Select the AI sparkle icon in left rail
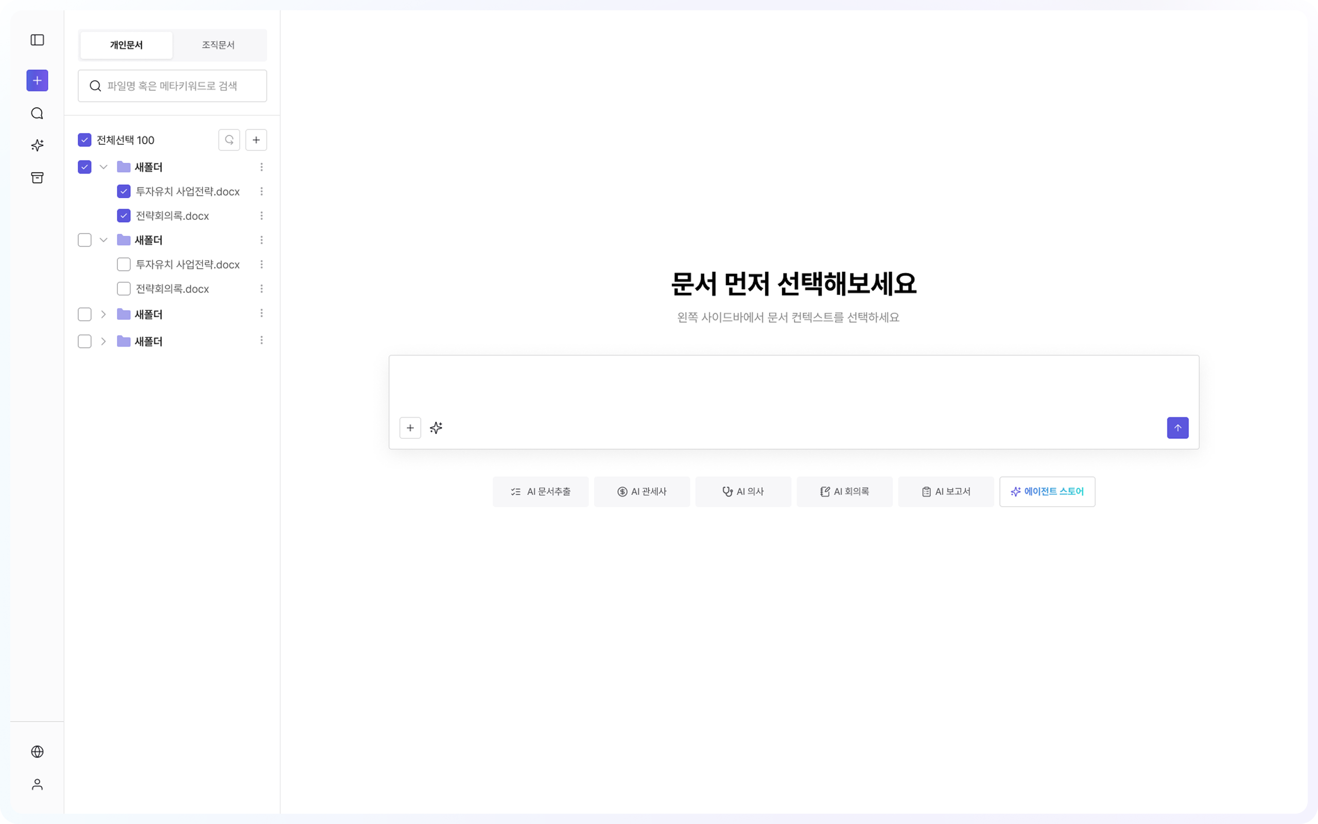Image resolution: width=1318 pixels, height=824 pixels. pos(37,145)
